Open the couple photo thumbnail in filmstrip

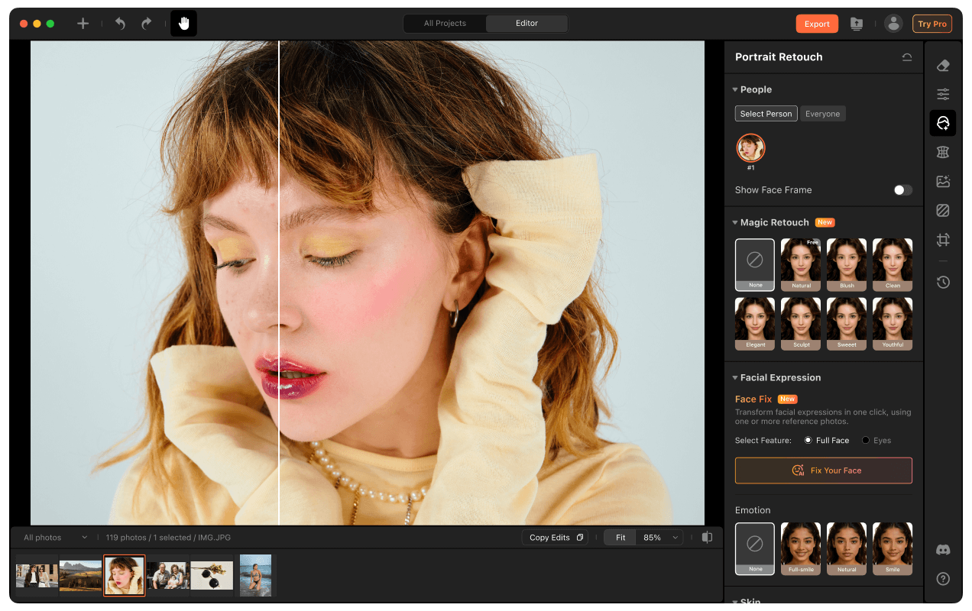coord(37,576)
